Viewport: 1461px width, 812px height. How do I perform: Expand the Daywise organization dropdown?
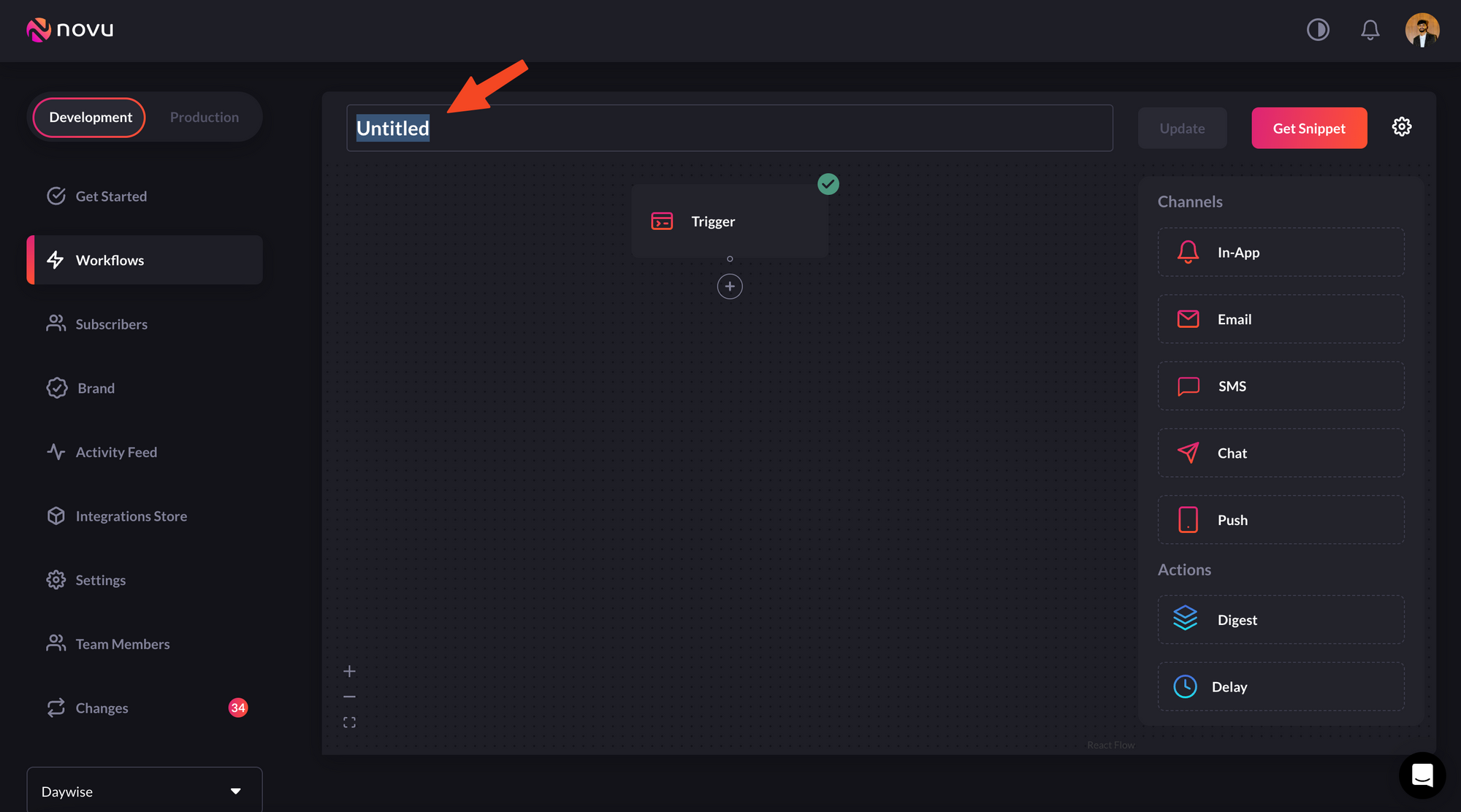(x=144, y=791)
